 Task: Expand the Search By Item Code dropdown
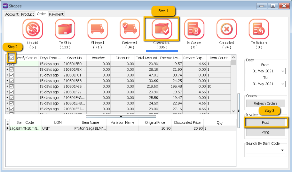[282, 150]
